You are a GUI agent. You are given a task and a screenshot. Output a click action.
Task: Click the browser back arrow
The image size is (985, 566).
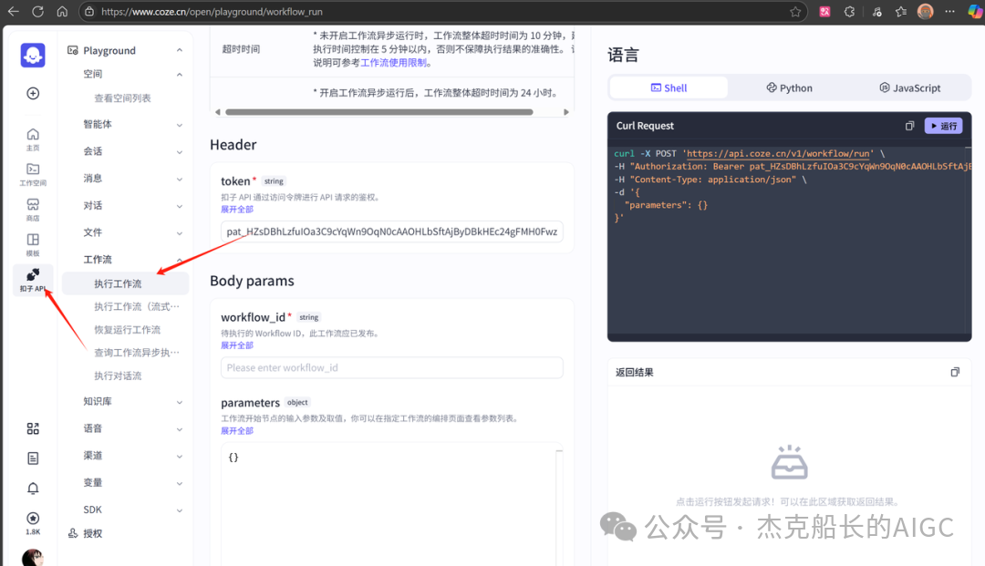13,11
